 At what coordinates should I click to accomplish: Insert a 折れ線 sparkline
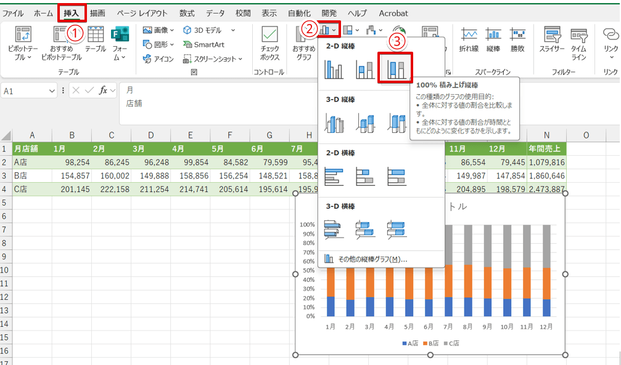(x=469, y=39)
